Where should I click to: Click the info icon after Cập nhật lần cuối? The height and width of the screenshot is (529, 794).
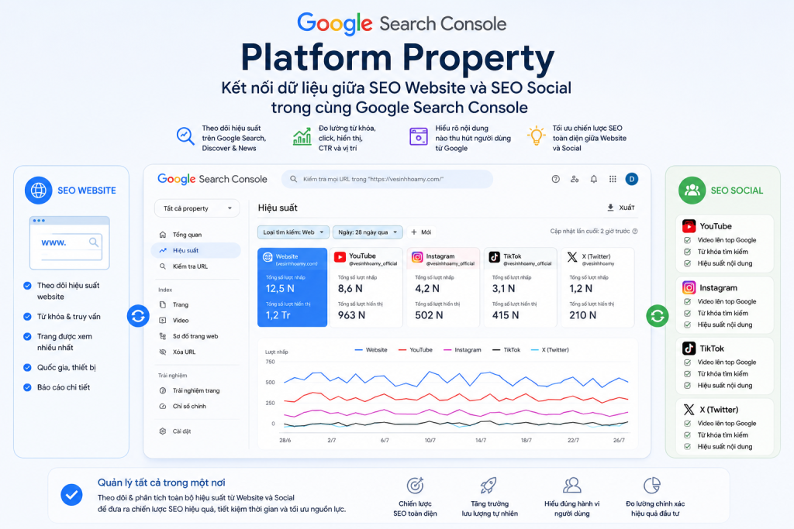pyautogui.click(x=635, y=231)
